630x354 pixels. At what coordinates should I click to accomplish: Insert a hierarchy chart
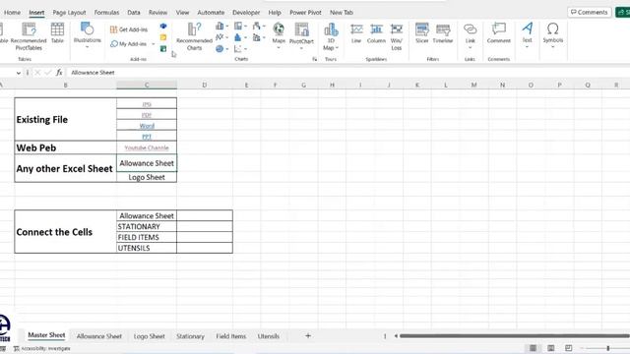[x=238, y=27]
